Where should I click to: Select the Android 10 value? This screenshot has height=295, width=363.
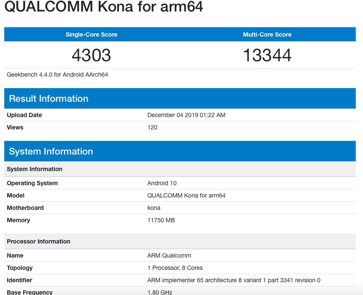[x=162, y=183]
